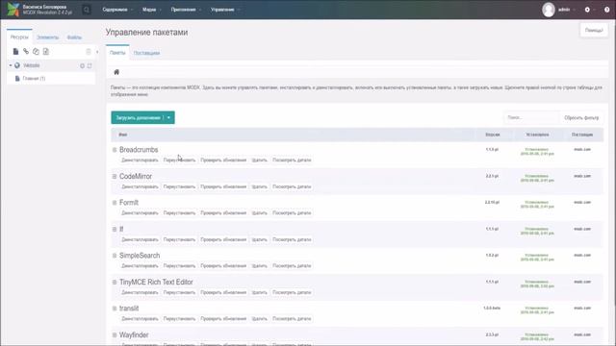Switch to the Файлы sidebar tab

74,37
